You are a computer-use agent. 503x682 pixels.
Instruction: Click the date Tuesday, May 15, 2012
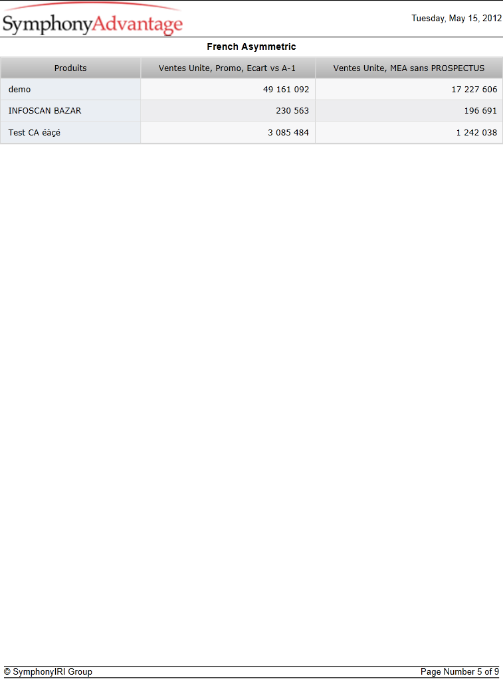(457, 19)
